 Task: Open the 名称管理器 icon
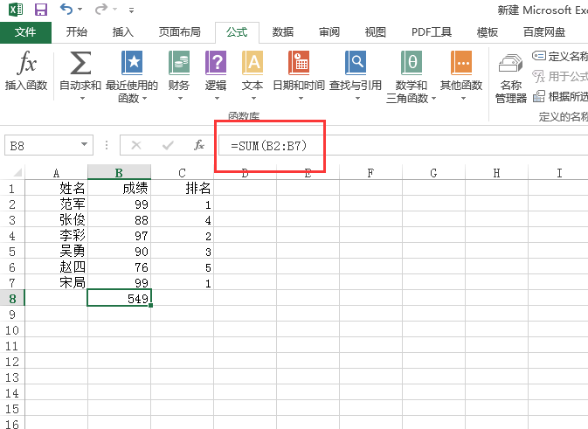coord(511,63)
